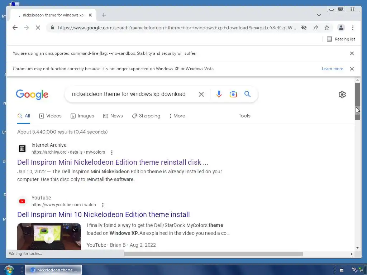
Task: Stop loading the page with X button
Action: pyautogui.click(x=38, y=28)
